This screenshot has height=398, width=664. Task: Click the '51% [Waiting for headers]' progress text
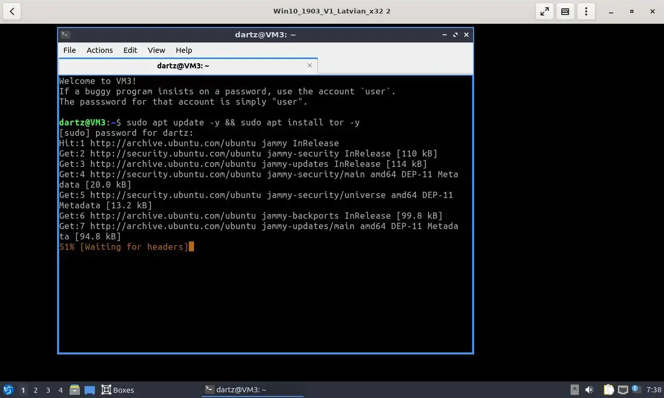tap(123, 247)
